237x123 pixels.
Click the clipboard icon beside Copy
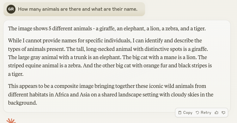pyautogui.click(x=180, y=113)
